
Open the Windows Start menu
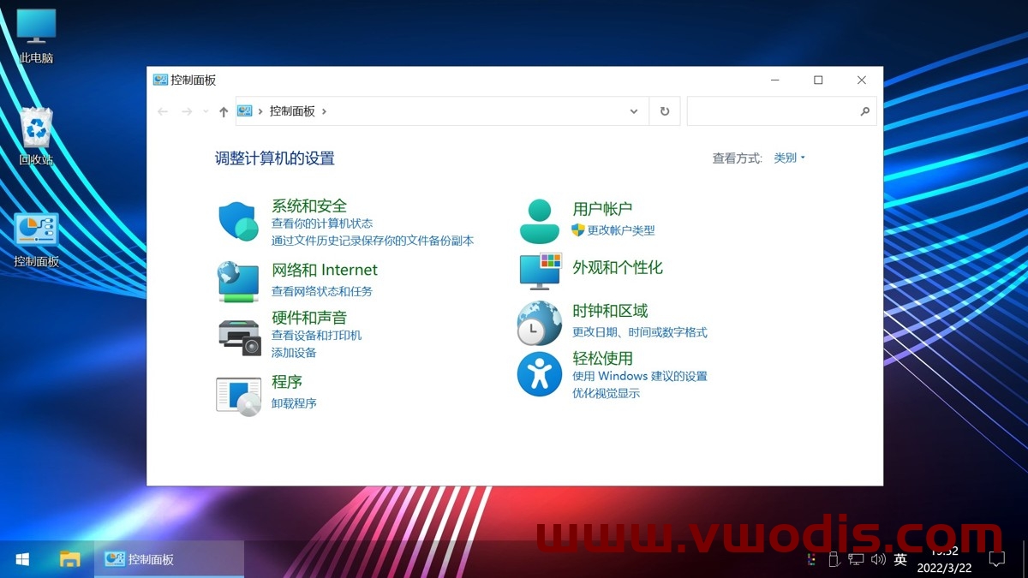coord(21,559)
